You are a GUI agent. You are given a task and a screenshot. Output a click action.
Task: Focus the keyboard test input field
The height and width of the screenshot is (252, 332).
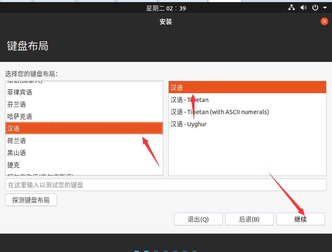[165, 185]
